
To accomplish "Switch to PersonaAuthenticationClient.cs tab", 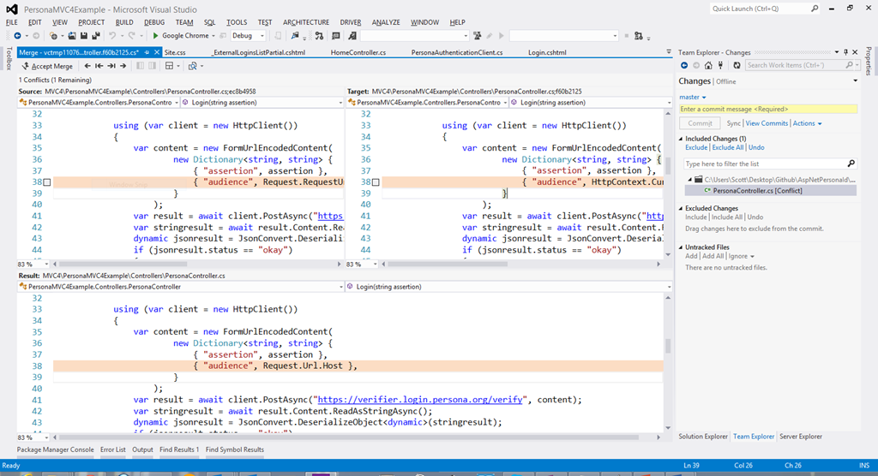I will (457, 52).
